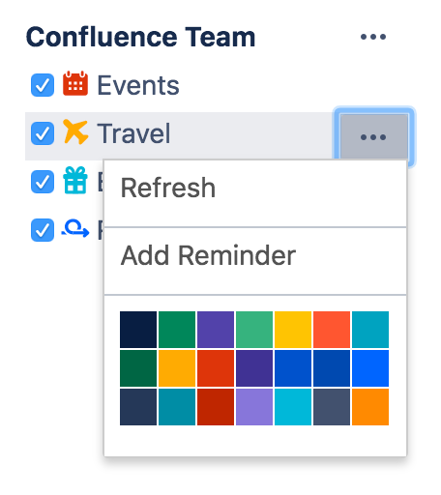This screenshot has width=441, height=495.
Task: Toggle the checkbox beside the sprint icon
Action: coord(43,230)
